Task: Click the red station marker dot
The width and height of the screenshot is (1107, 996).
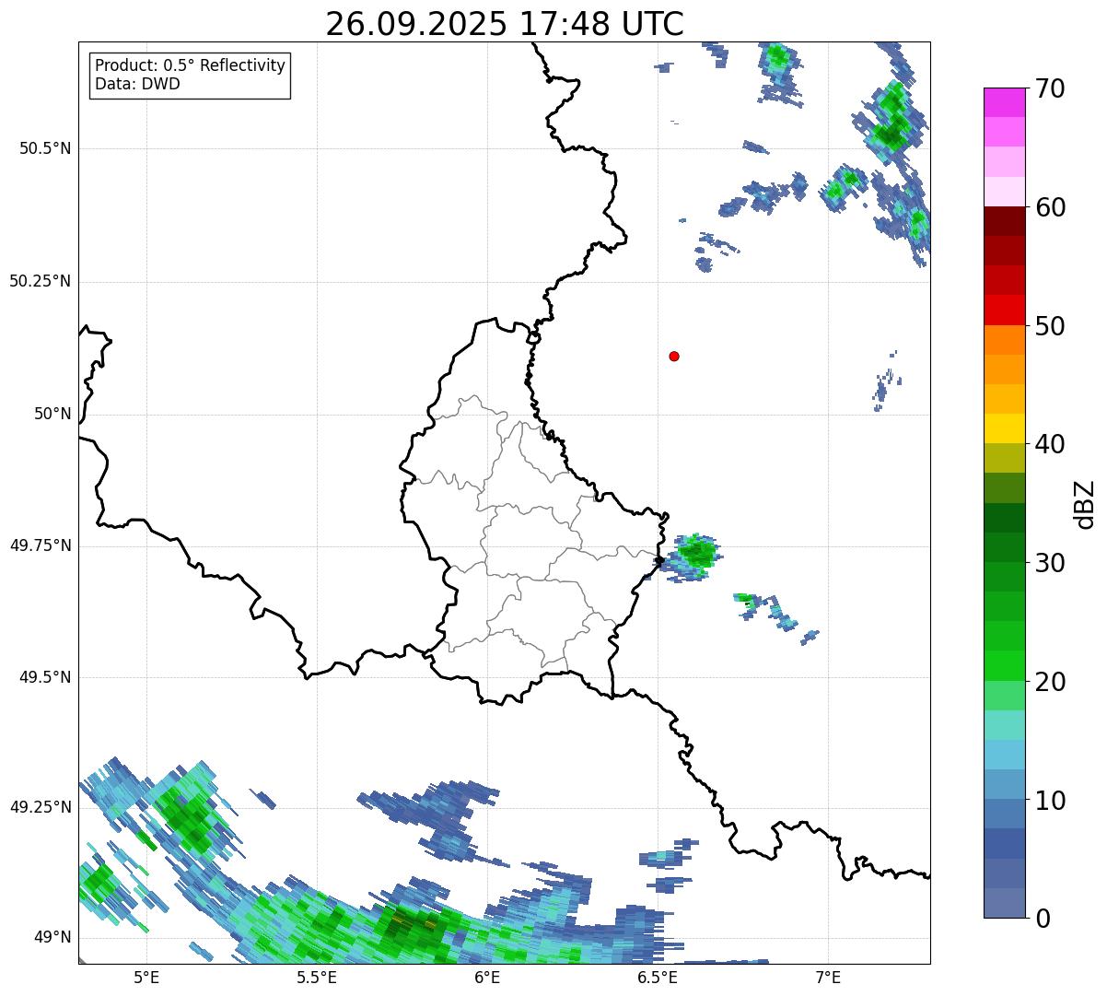Action: 674,356
